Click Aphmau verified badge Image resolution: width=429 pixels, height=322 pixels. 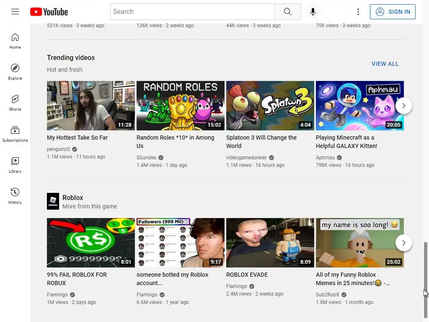[339, 158]
